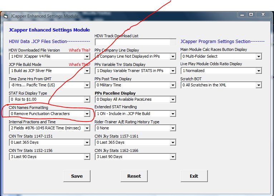Click the JCapper Enhanced Settings Module heading
The height and width of the screenshot is (196, 274).
pos(49,30)
